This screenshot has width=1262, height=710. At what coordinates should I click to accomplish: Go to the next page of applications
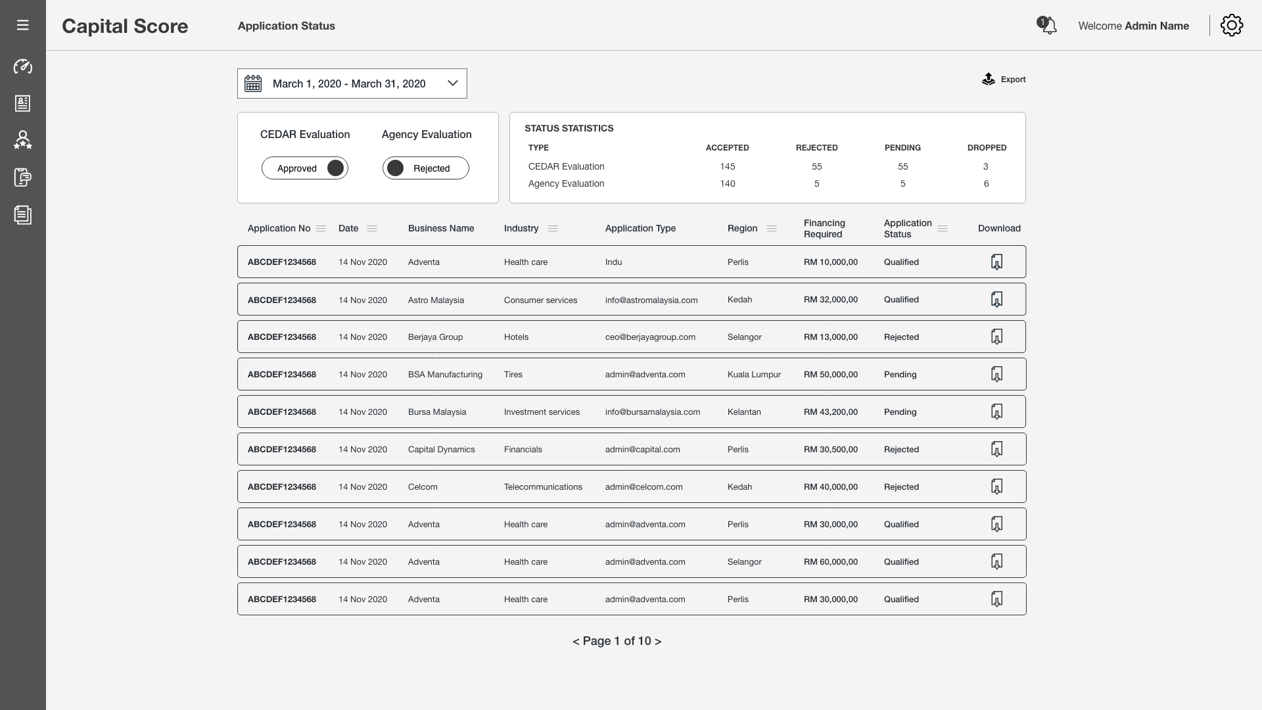[657, 641]
